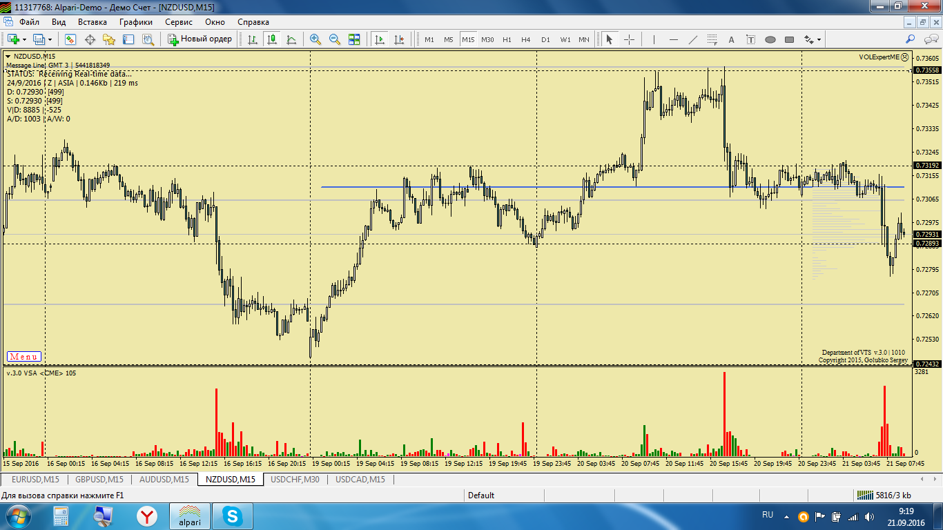Select the M30 timeframe
943x530 pixels.
coord(487,39)
